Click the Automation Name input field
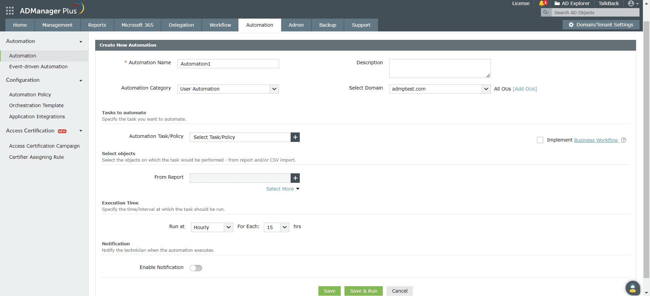The height and width of the screenshot is (296, 650). click(x=228, y=64)
